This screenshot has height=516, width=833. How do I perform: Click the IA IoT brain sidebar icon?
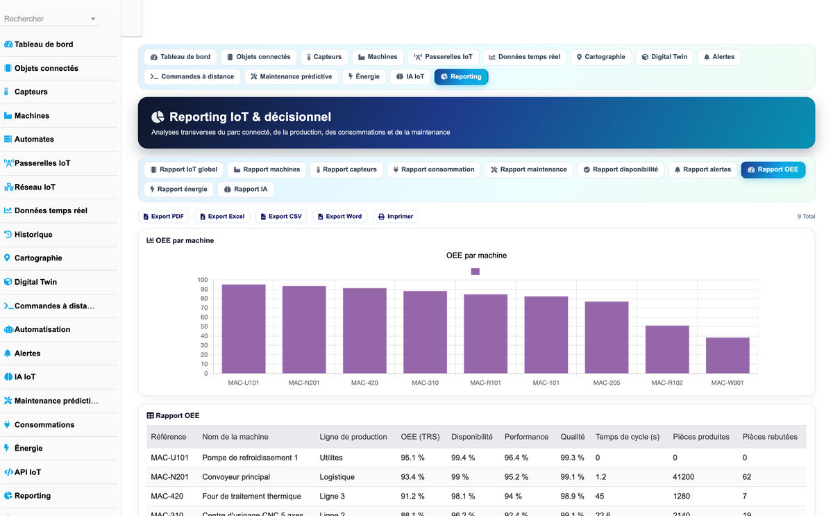point(8,376)
